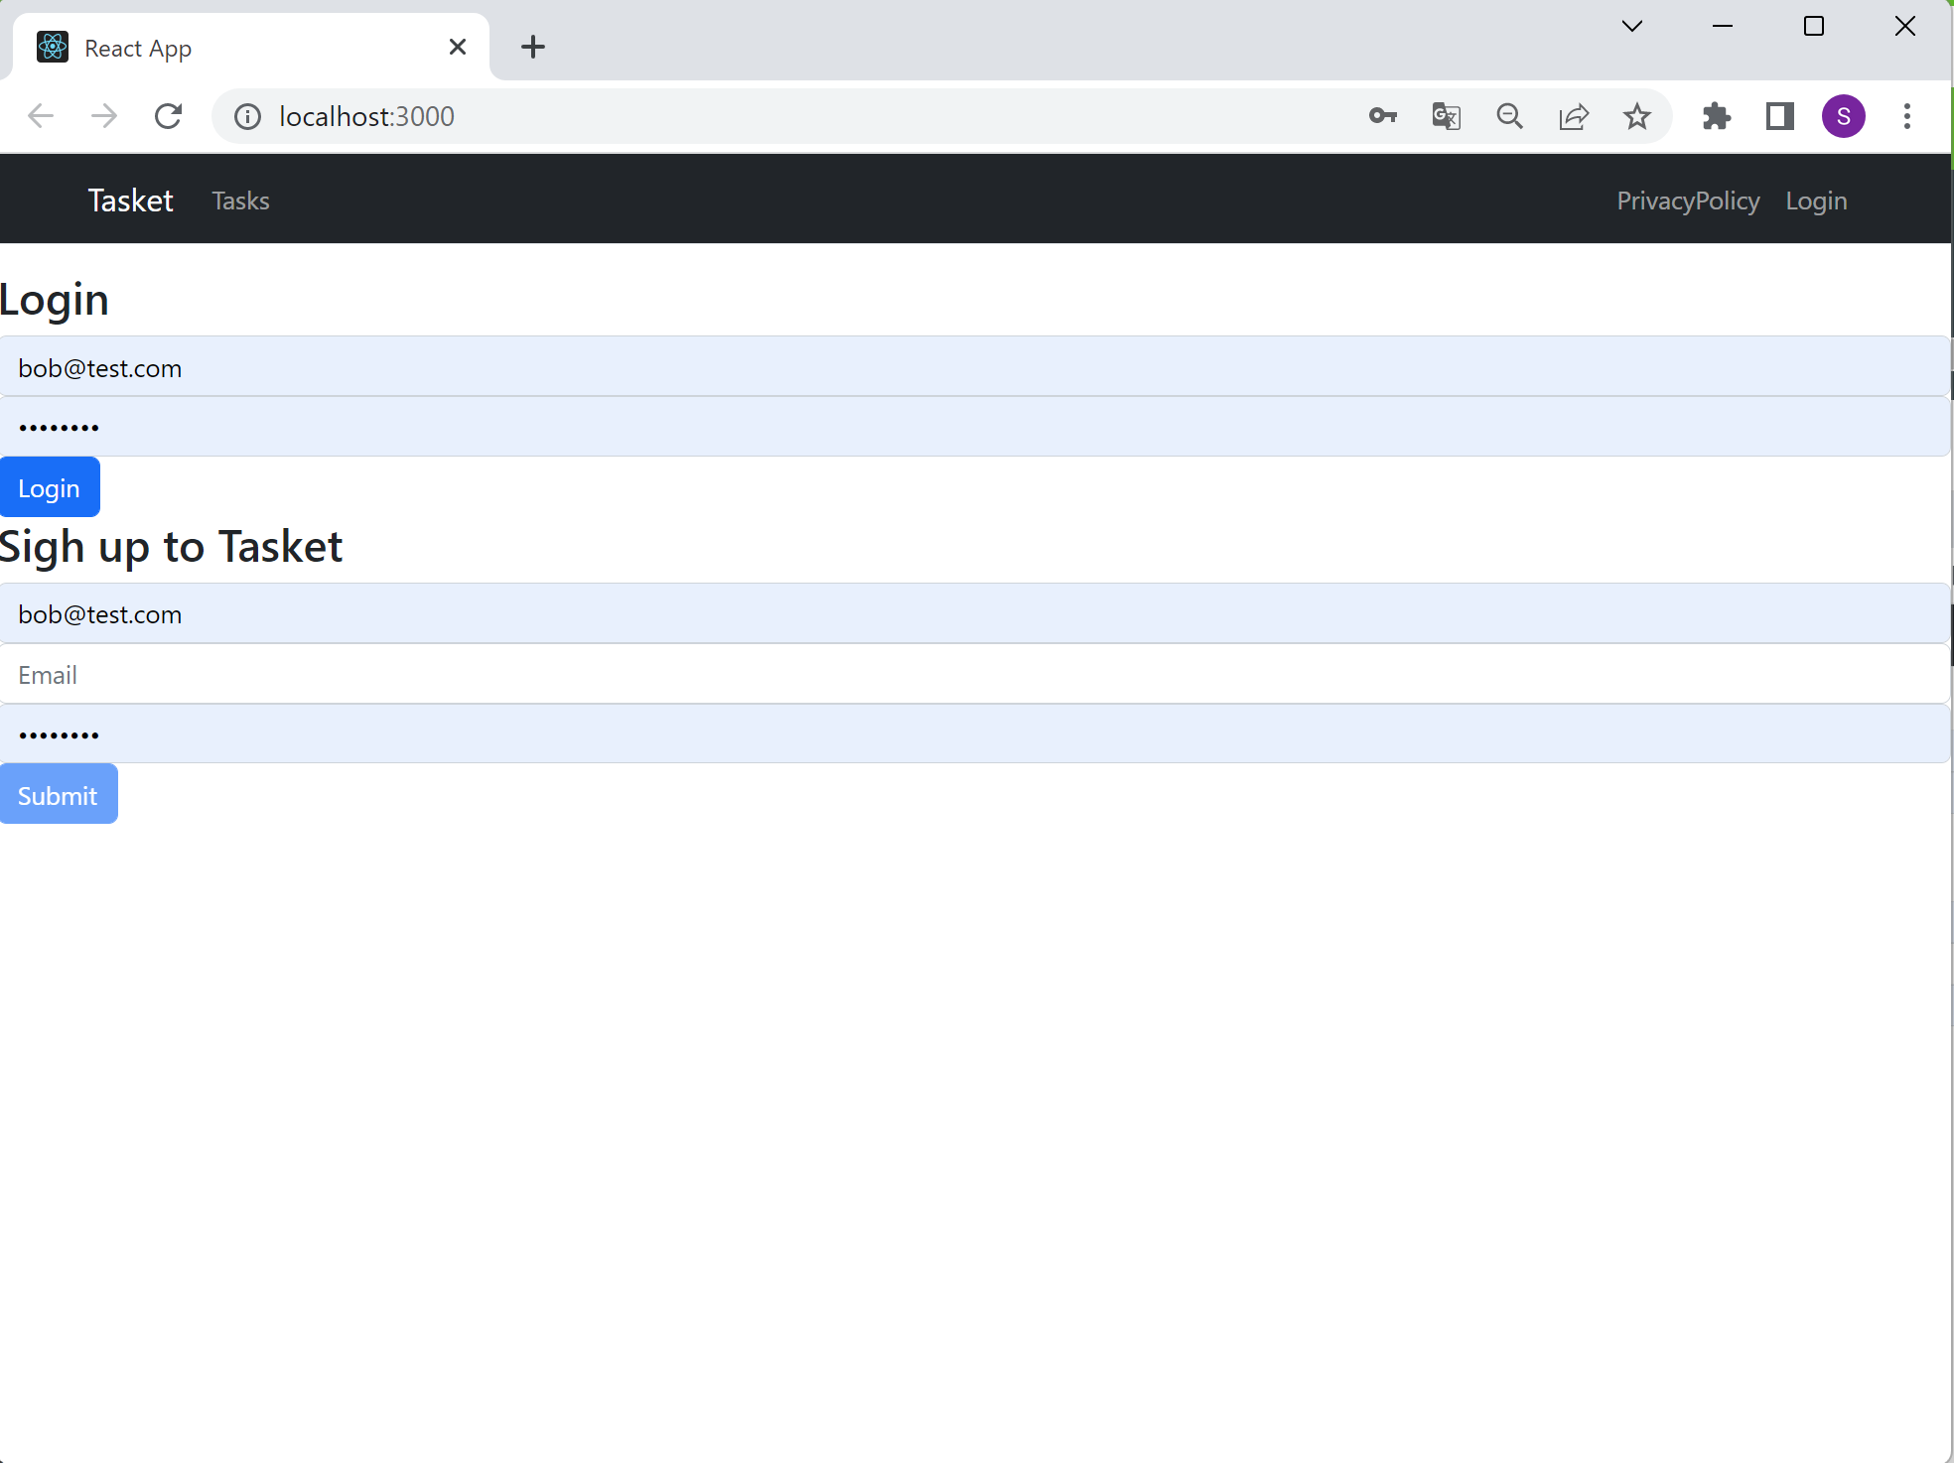The width and height of the screenshot is (1954, 1463).
Task: Open PrivacyPolicy nav link
Action: [x=1688, y=200]
